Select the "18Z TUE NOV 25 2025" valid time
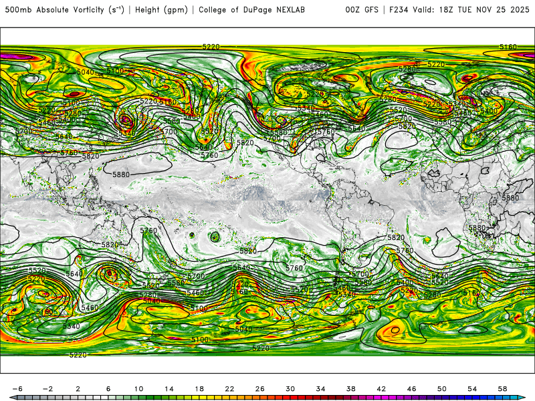Viewport: 535px width, 401px height. point(484,10)
